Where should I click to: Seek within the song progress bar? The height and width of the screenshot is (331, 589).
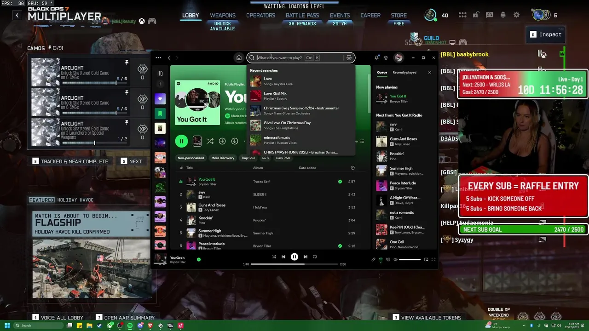point(294,264)
